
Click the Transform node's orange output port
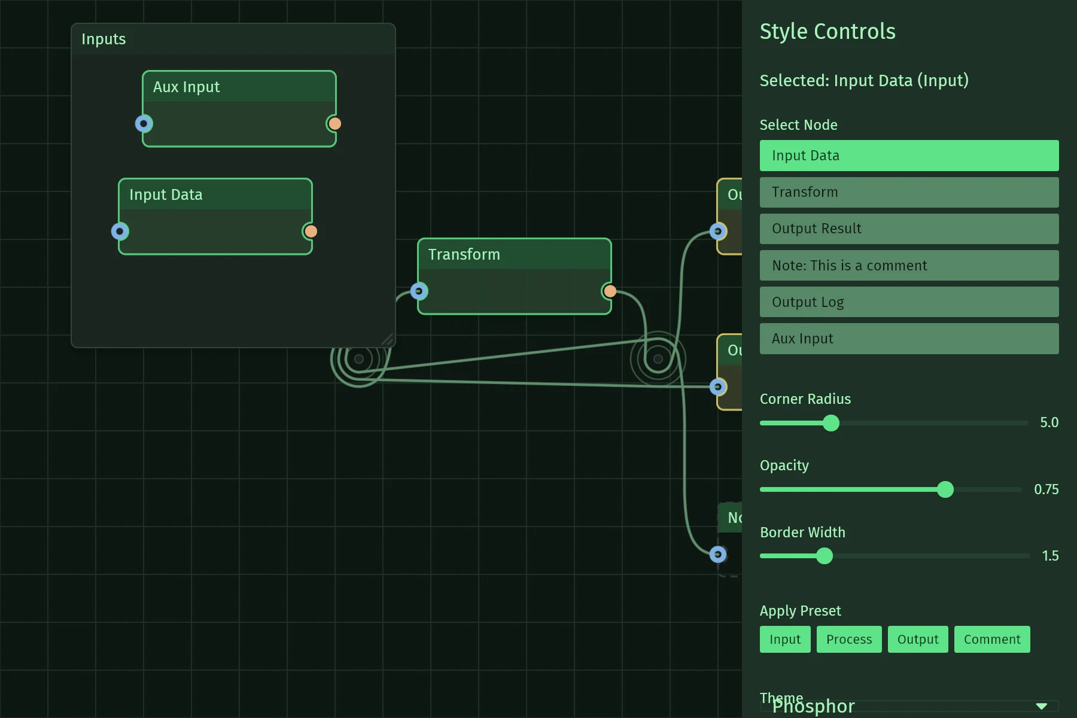pos(610,291)
